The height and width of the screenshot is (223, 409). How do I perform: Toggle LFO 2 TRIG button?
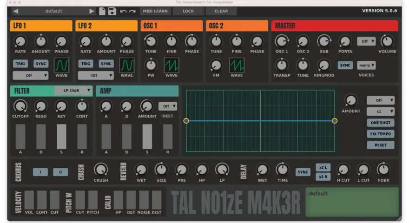click(x=86, y=64)
